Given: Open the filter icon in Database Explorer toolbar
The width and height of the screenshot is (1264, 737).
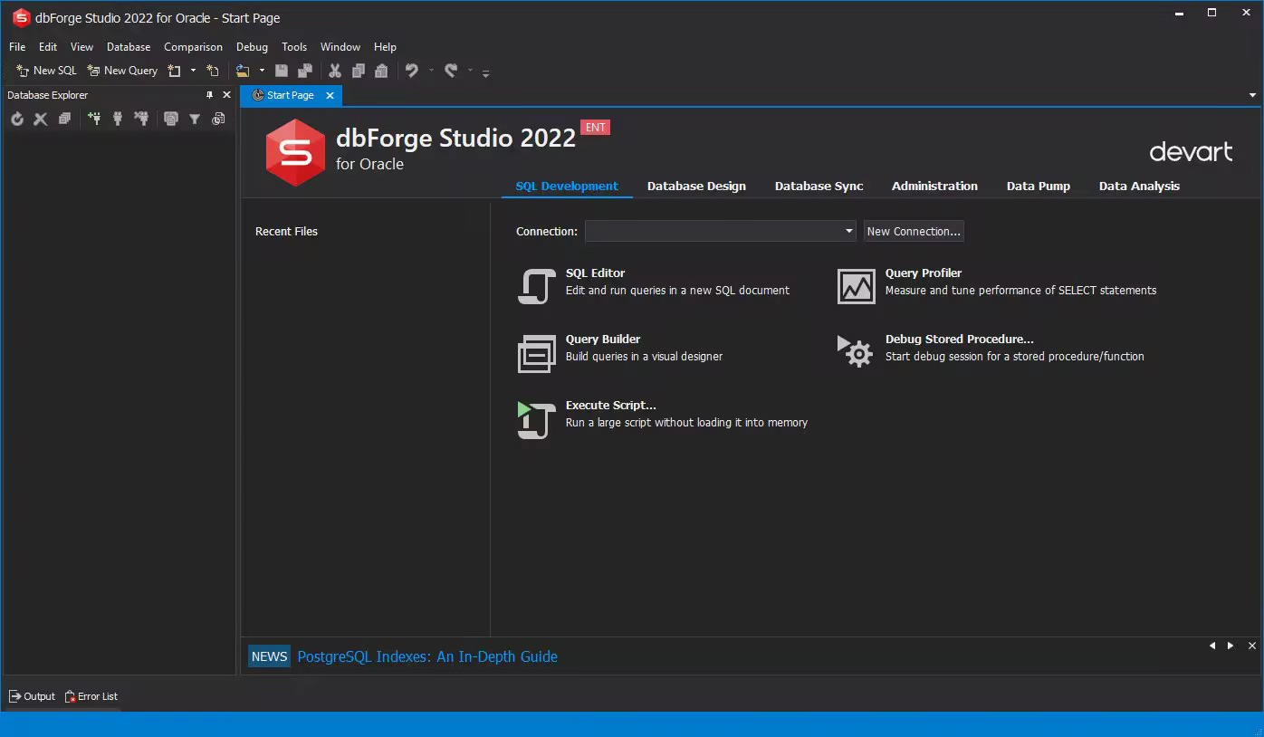Looking at the screenshot, I should pyautogui.click(x=195, y=119).
